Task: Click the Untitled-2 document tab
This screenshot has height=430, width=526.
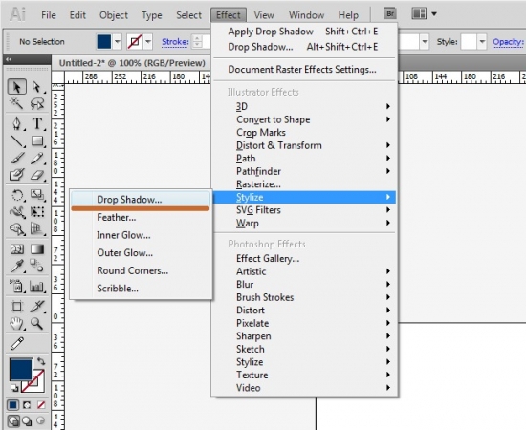Action: click(132, 63)
